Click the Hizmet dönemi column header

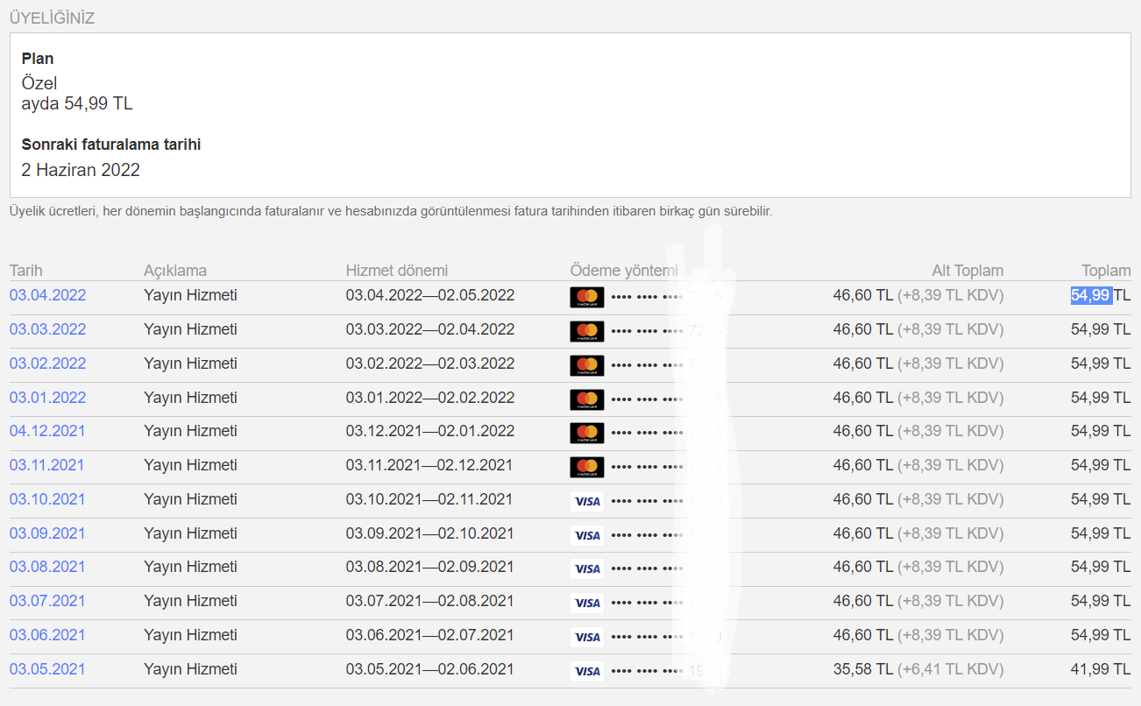(397, 271)
